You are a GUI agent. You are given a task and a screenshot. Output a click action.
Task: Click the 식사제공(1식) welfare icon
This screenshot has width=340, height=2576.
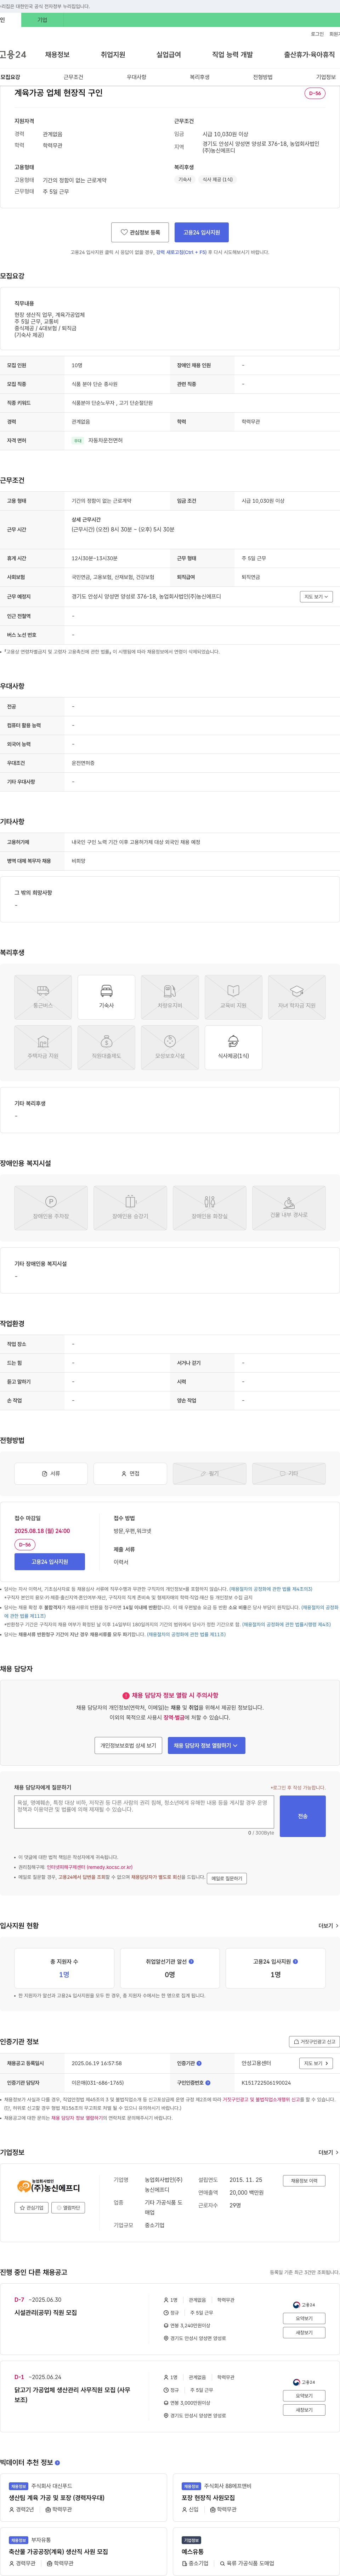click(233, 1048)
